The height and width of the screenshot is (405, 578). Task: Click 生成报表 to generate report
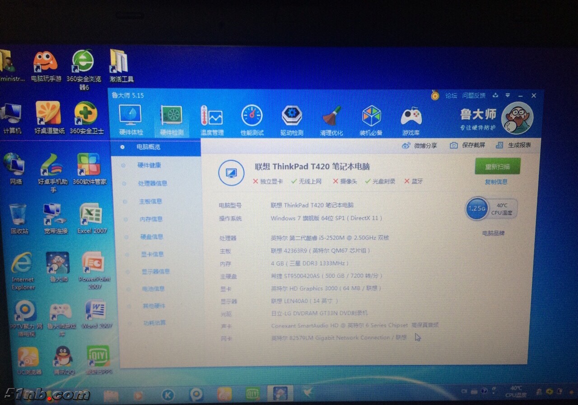513,145
